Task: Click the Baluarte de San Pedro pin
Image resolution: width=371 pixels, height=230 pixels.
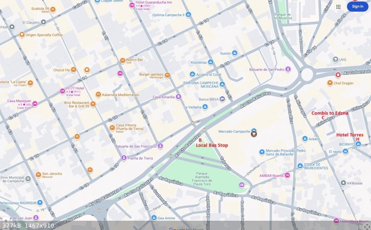Action: (x=288, y=69)
